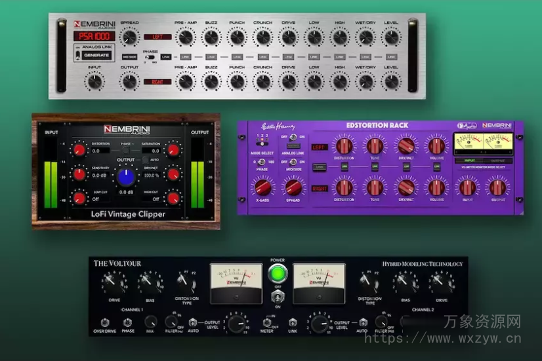Viewport: 542px width, 361px height.
Task: Click the Sensitivity 0.0 dB value field
Action: (x=100, y=176)
